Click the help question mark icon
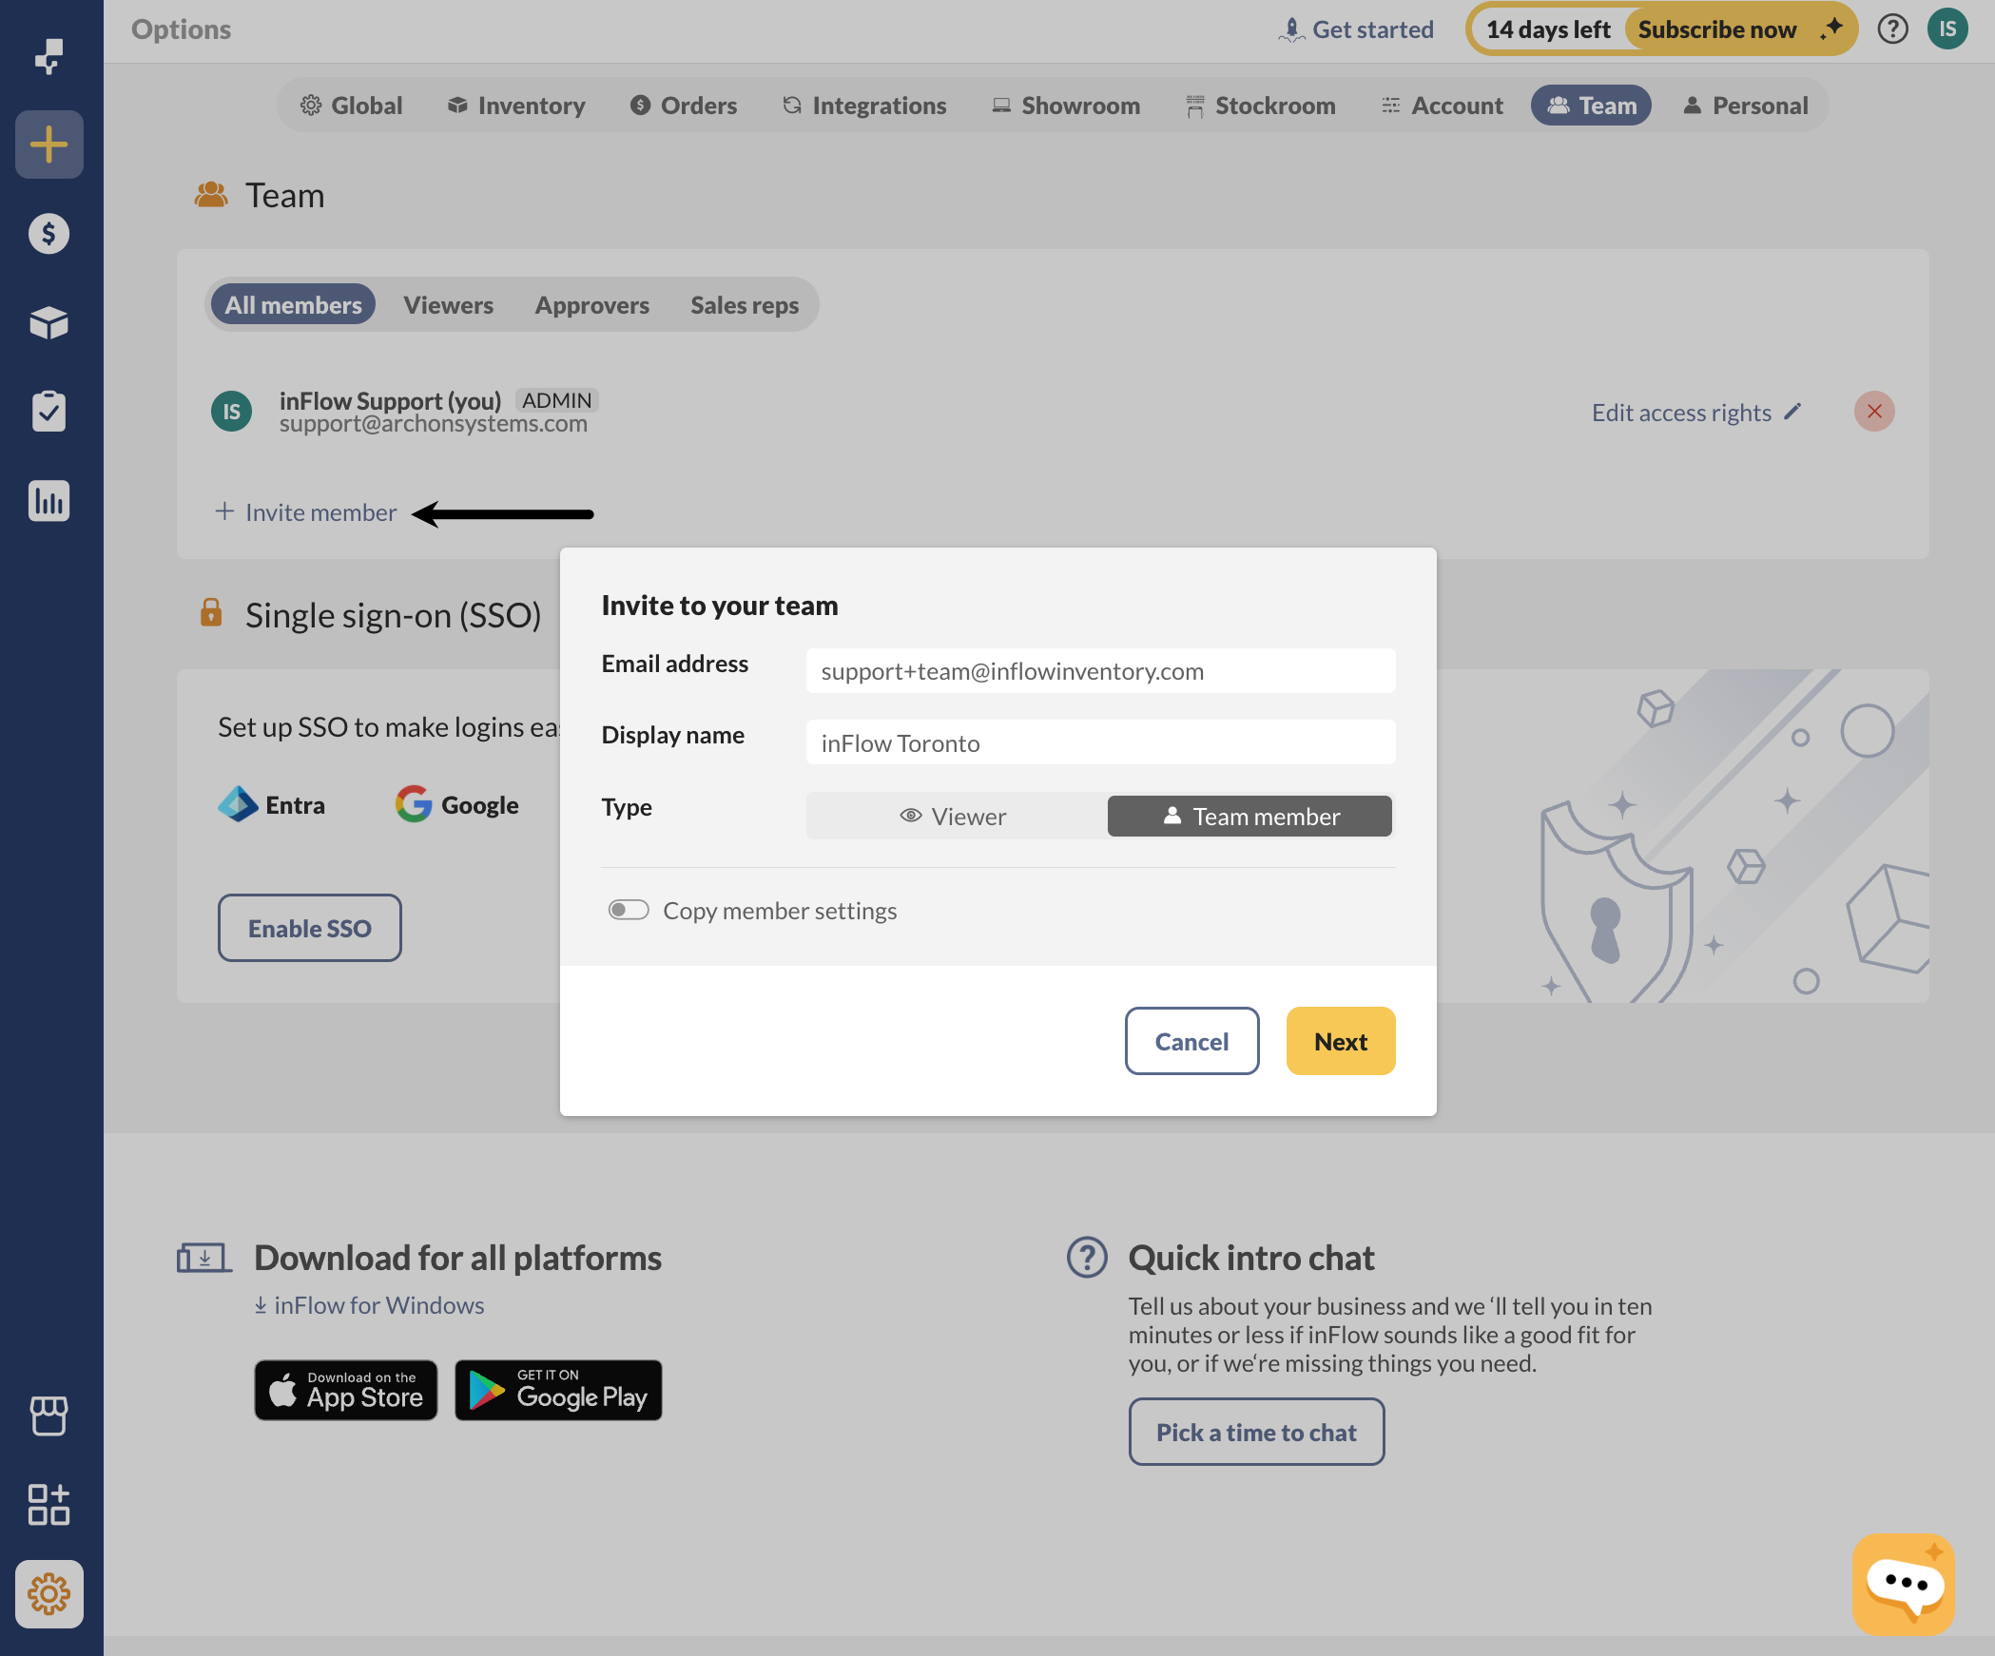The width and height of the screenshot is (1995, 1656). 1892,29
